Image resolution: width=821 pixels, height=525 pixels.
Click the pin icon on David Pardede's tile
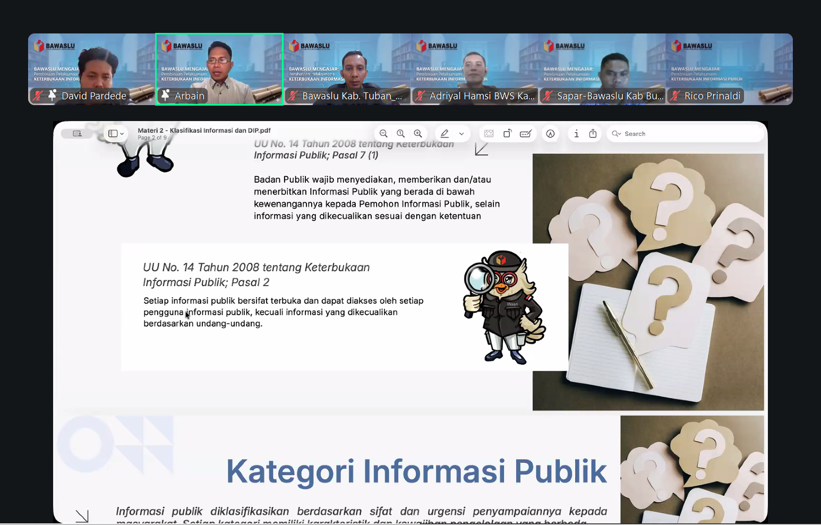pyautogui.click(x=52, y=96)
